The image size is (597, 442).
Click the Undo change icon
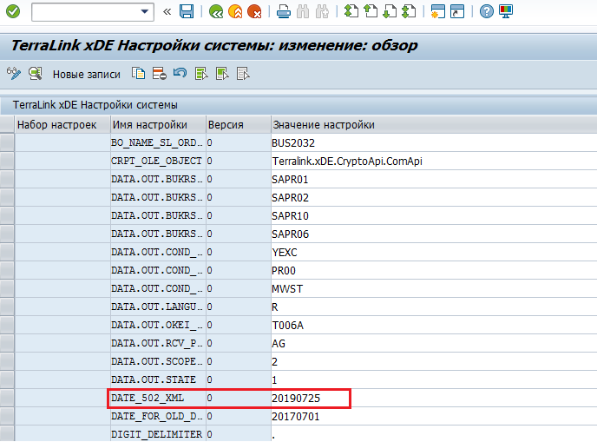(180, 74)
